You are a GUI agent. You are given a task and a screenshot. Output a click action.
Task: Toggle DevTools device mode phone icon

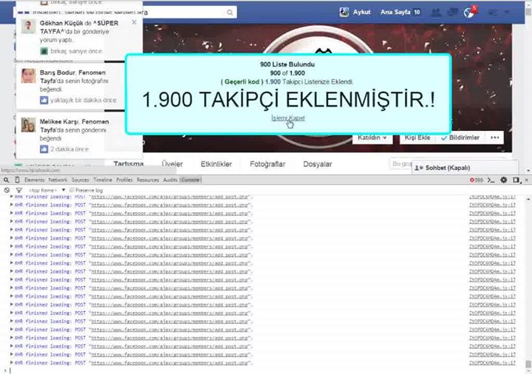(x=17, y=180)
